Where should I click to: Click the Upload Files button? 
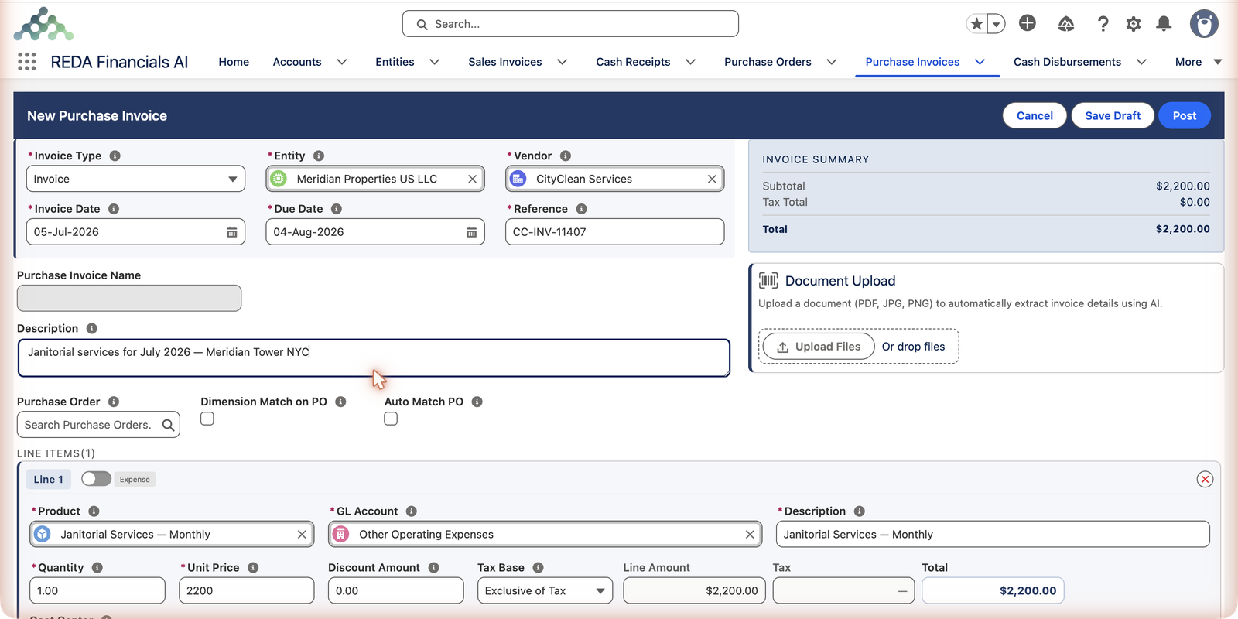click(819, 347)
